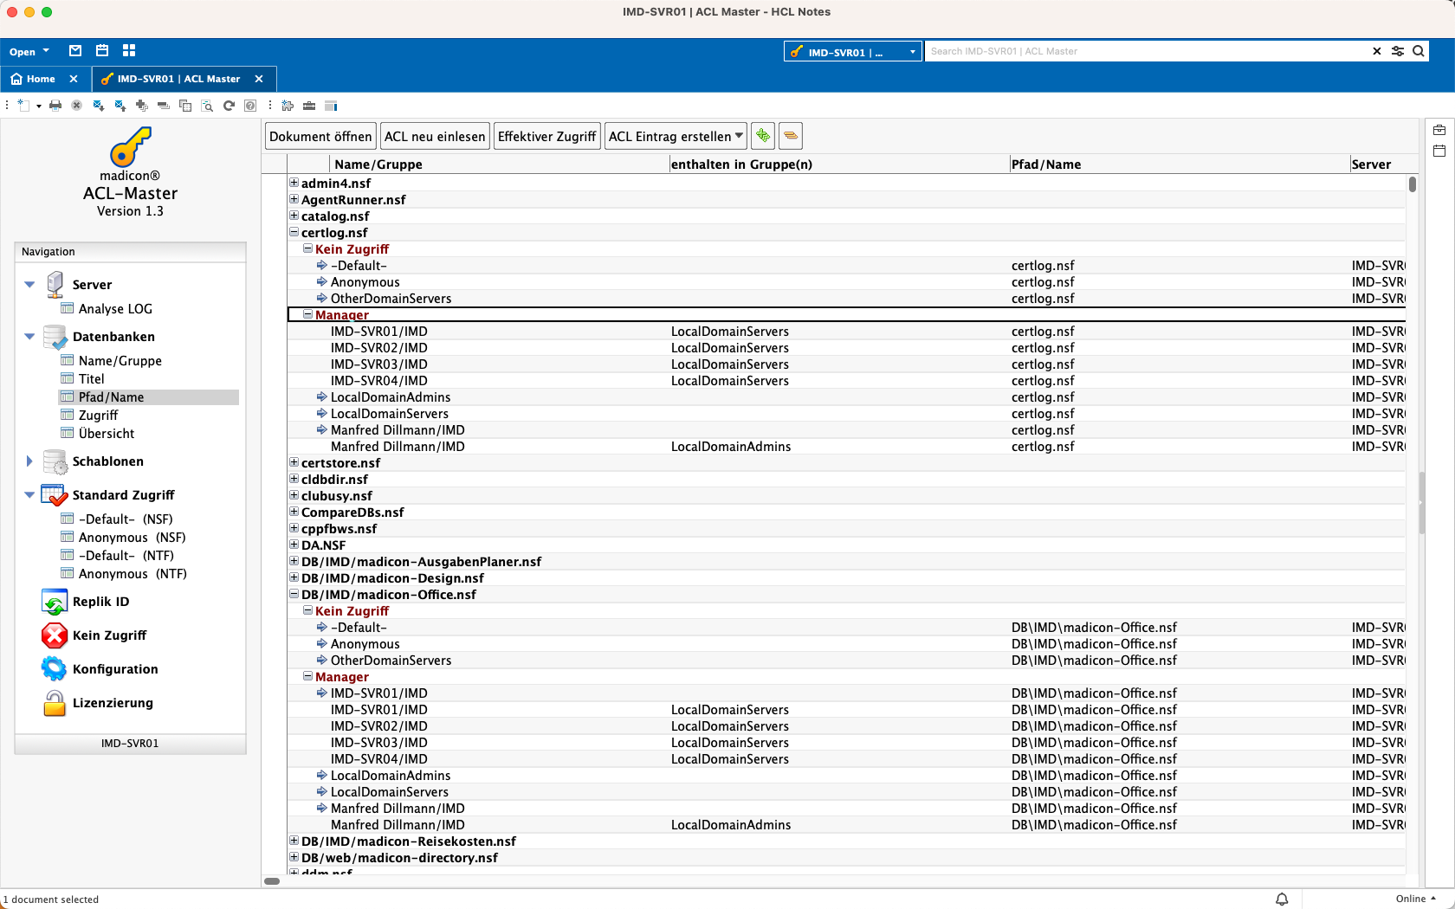
Task: Open the IMD-SVR01 search scope dropdown
Action: point(853,52)
